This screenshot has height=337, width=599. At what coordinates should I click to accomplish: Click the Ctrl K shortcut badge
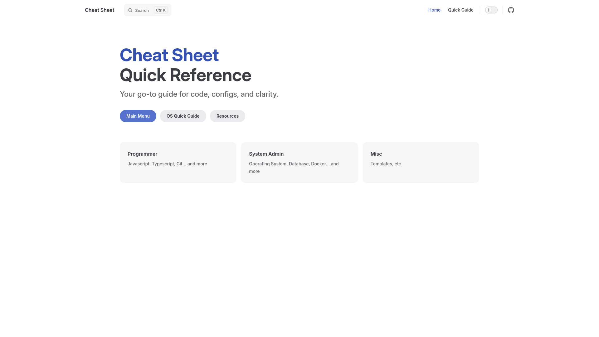(161, 10)
